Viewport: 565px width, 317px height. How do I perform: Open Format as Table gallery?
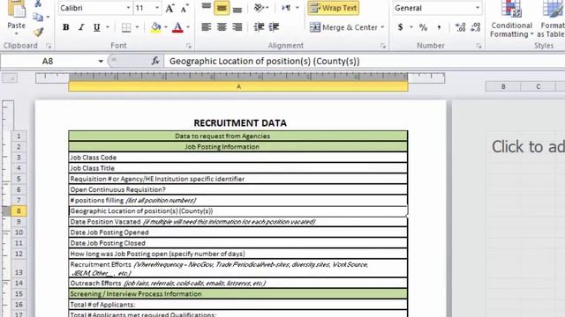click(x=551, y=18)
